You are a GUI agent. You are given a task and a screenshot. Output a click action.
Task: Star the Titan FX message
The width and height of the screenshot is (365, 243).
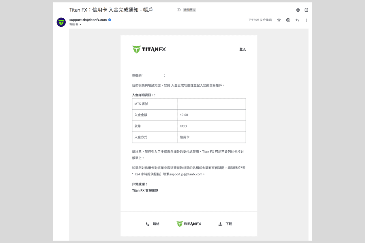(278, 20)
